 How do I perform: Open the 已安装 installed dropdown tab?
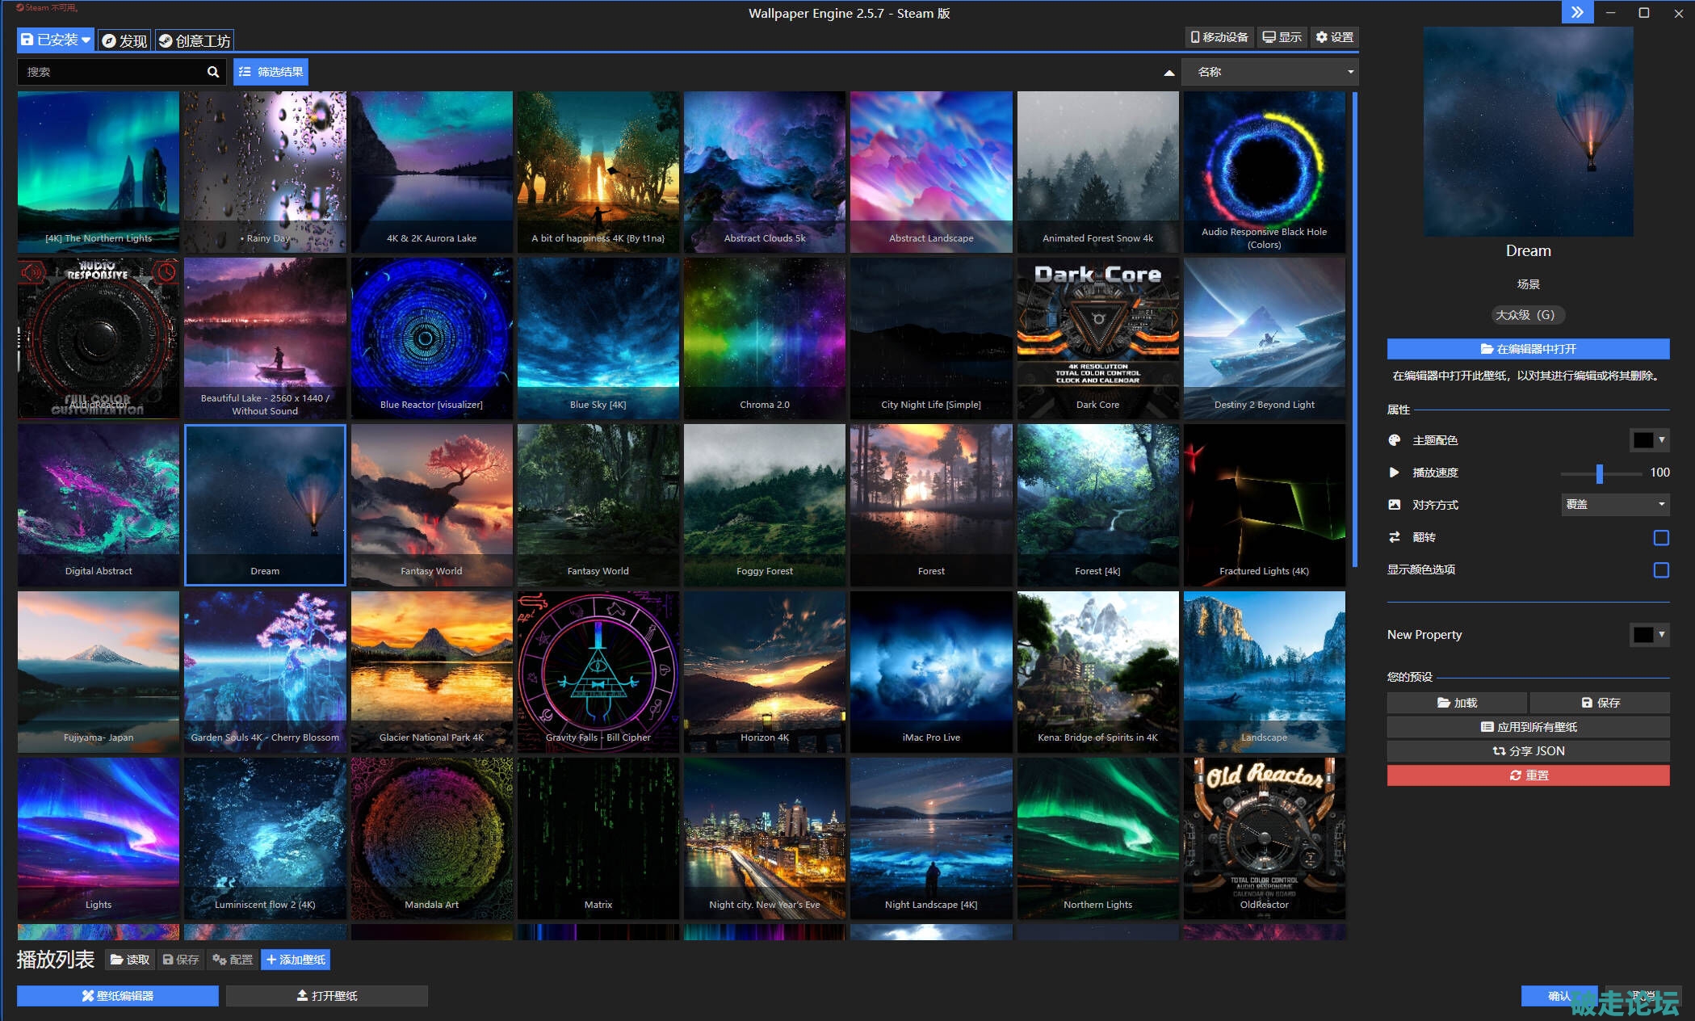tap(55, 40)
